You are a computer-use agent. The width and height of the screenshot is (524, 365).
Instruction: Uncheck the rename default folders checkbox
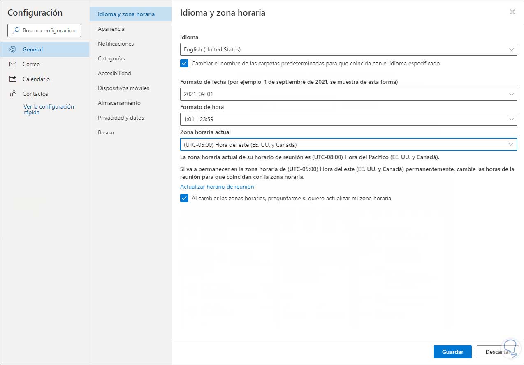184,64
